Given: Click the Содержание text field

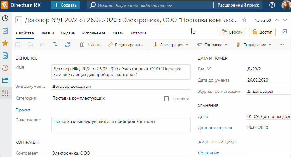Looking at the screenshot, I should 121,125.
